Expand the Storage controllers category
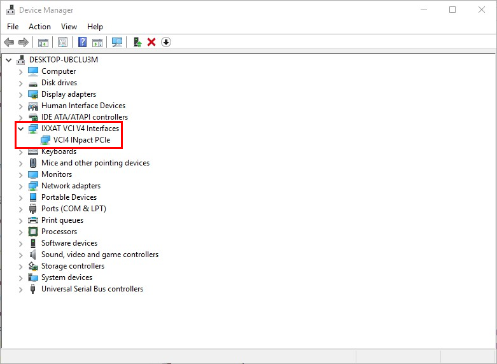 coord(21,267)
